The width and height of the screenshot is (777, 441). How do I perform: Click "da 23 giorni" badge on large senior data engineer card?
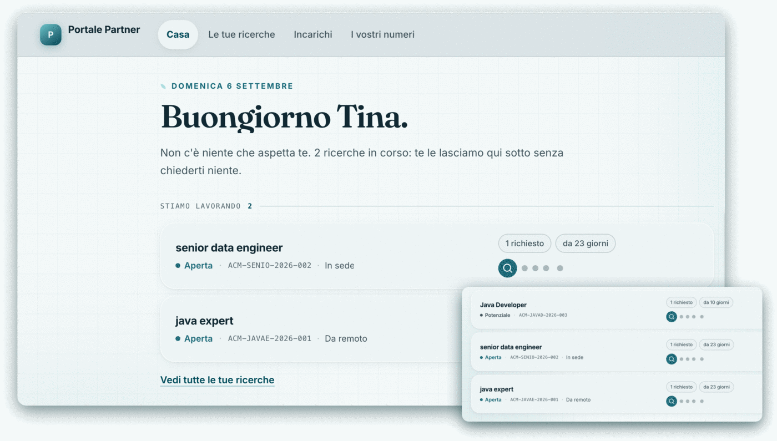tap(586, 244)
